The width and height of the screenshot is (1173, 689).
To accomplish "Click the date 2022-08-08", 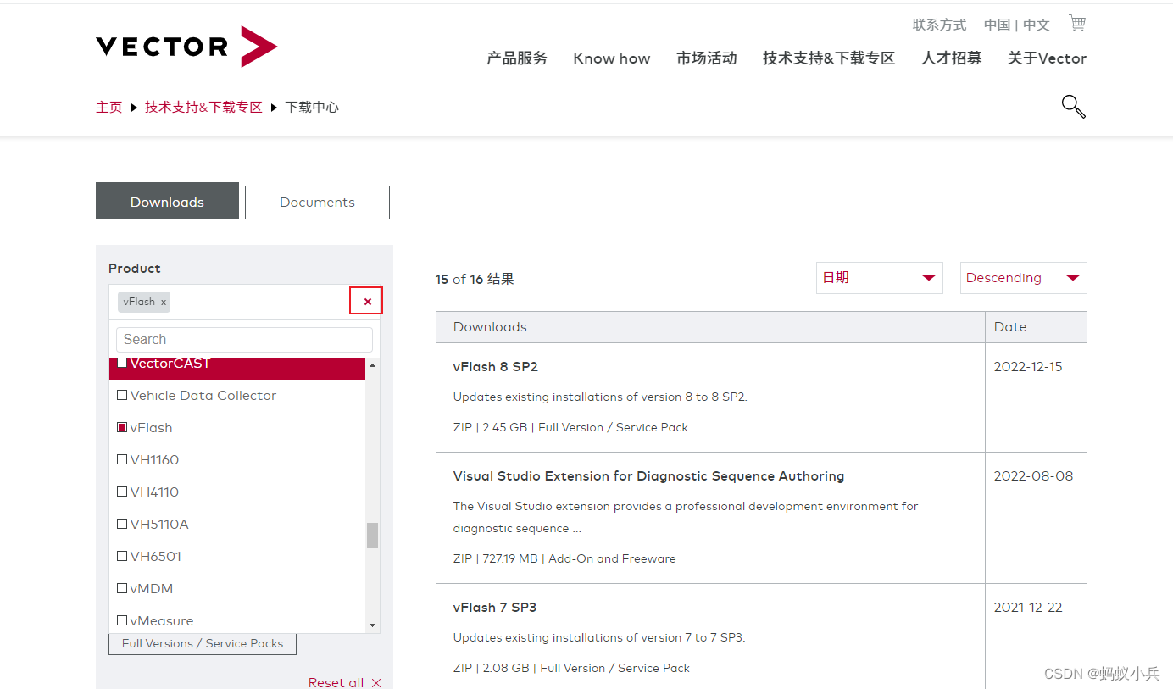I will click(x=1033, y=476).
